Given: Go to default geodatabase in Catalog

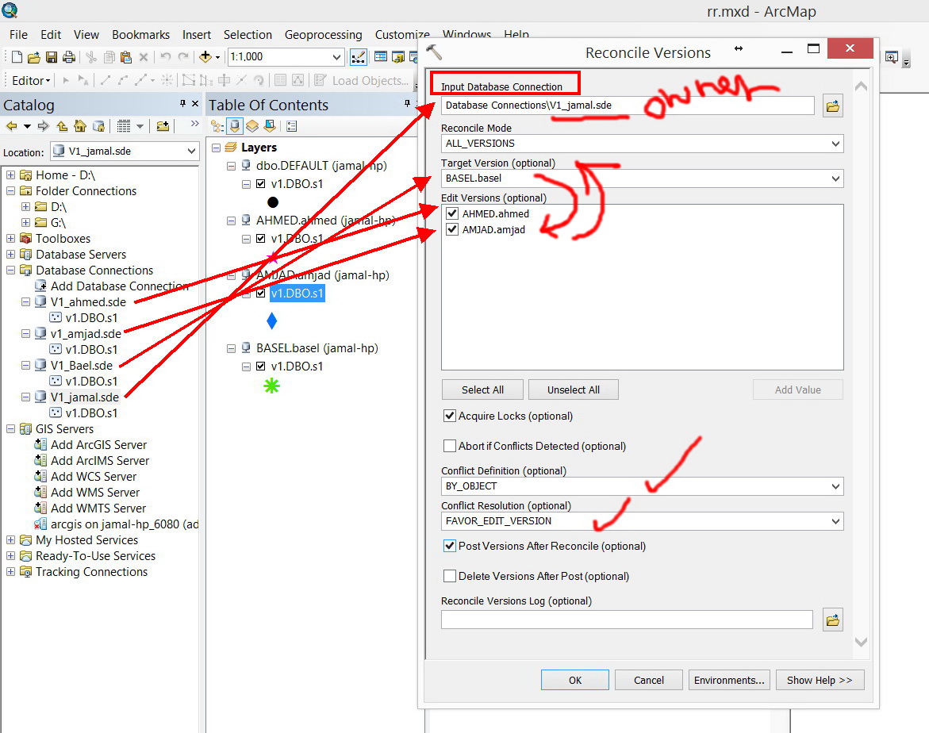Looking at the screenshot, I should point(99,126).
